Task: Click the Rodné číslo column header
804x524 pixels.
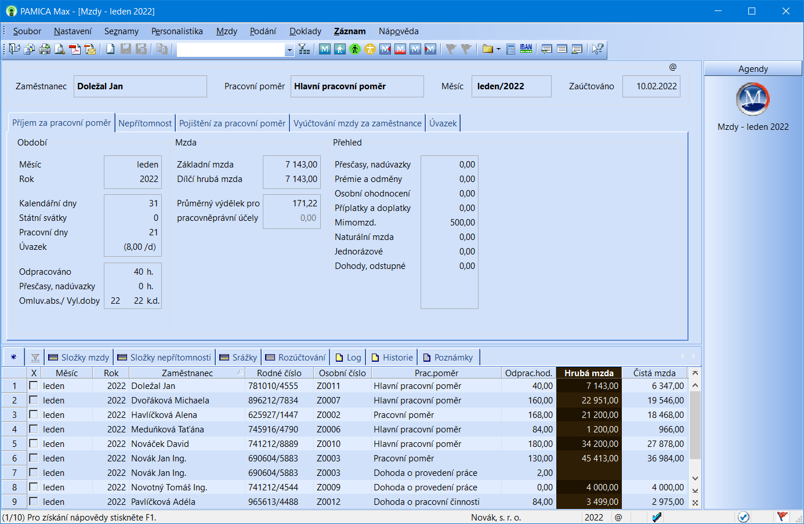Action: [279, 373]
